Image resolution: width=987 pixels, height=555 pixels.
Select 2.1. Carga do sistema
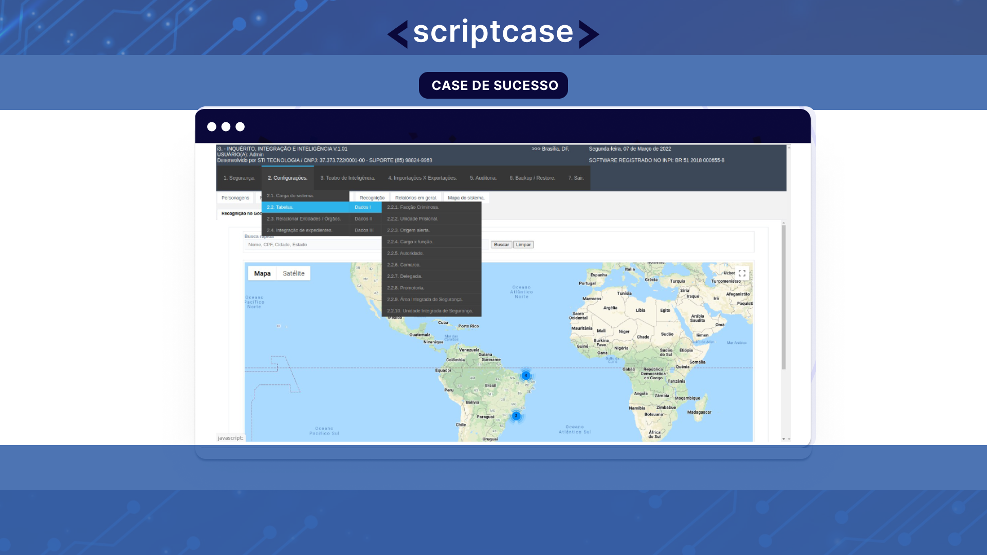pos(305,196)
